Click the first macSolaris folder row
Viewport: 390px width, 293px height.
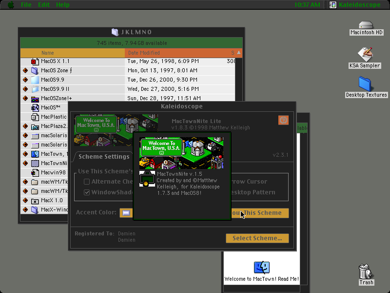45,135
